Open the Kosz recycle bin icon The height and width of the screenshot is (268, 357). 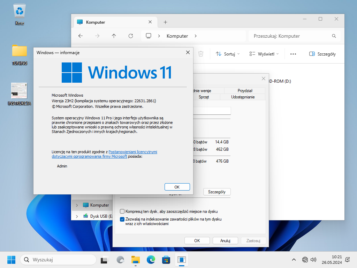pos(20,14)
